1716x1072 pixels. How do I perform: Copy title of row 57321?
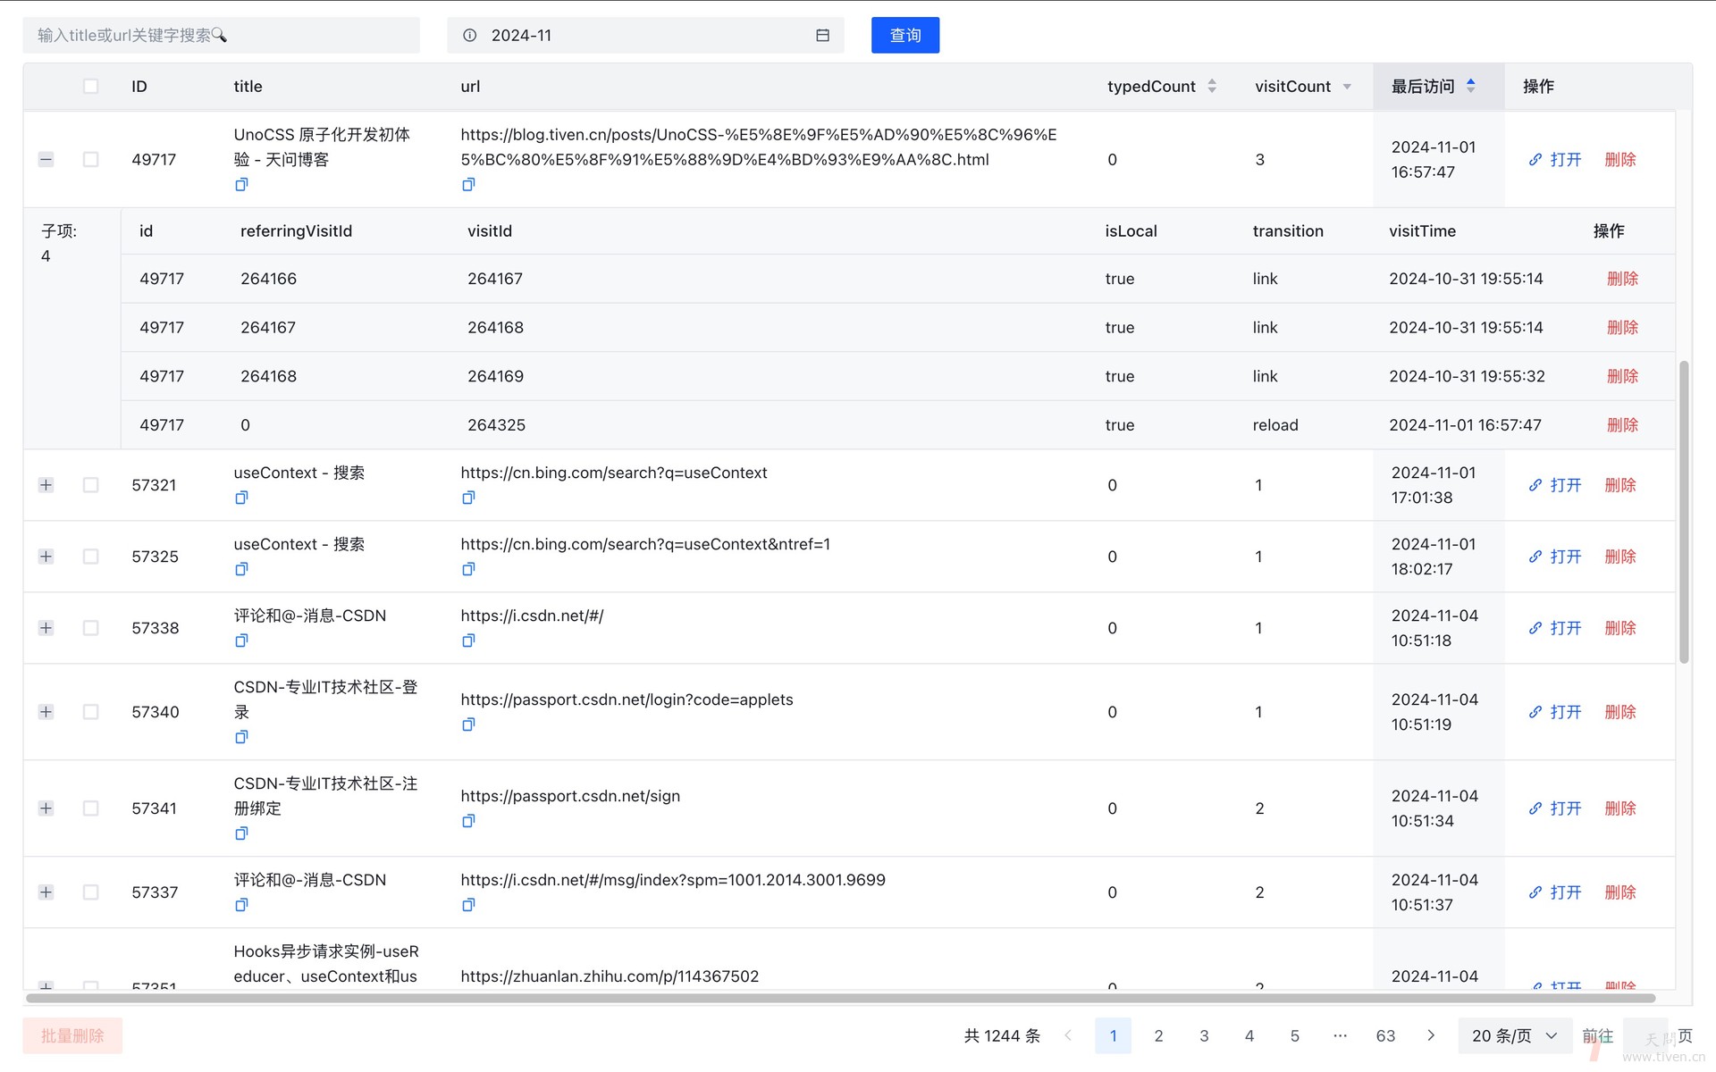coord(241,498)
